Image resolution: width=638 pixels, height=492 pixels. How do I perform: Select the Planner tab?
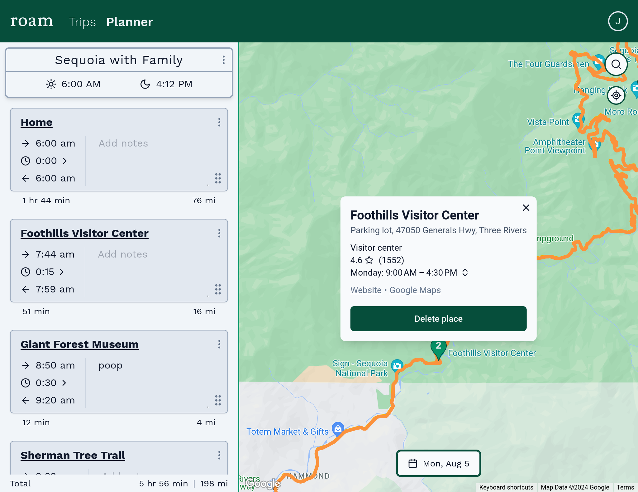[130, 22]
